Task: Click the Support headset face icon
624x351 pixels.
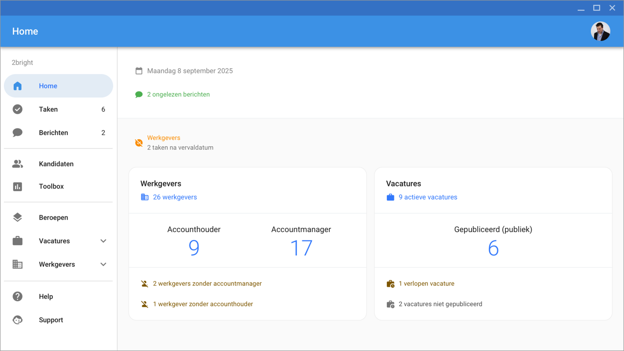Action: [x=17, y=320]
